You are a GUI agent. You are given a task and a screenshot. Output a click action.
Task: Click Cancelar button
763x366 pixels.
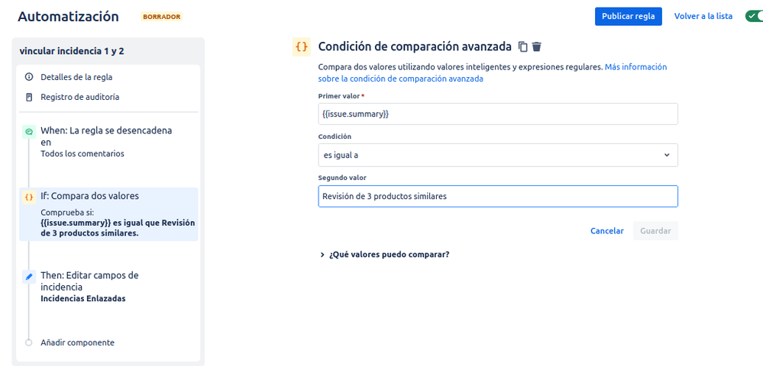[x=607, y=230]
